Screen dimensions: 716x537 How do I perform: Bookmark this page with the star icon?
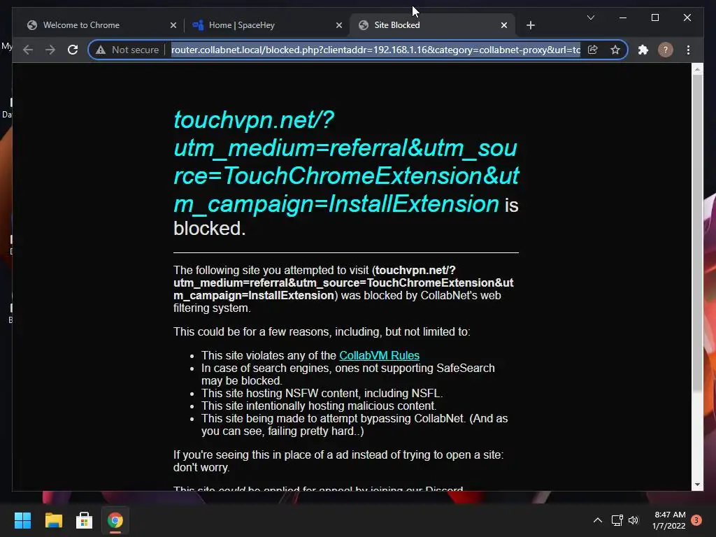click(615, 50)
